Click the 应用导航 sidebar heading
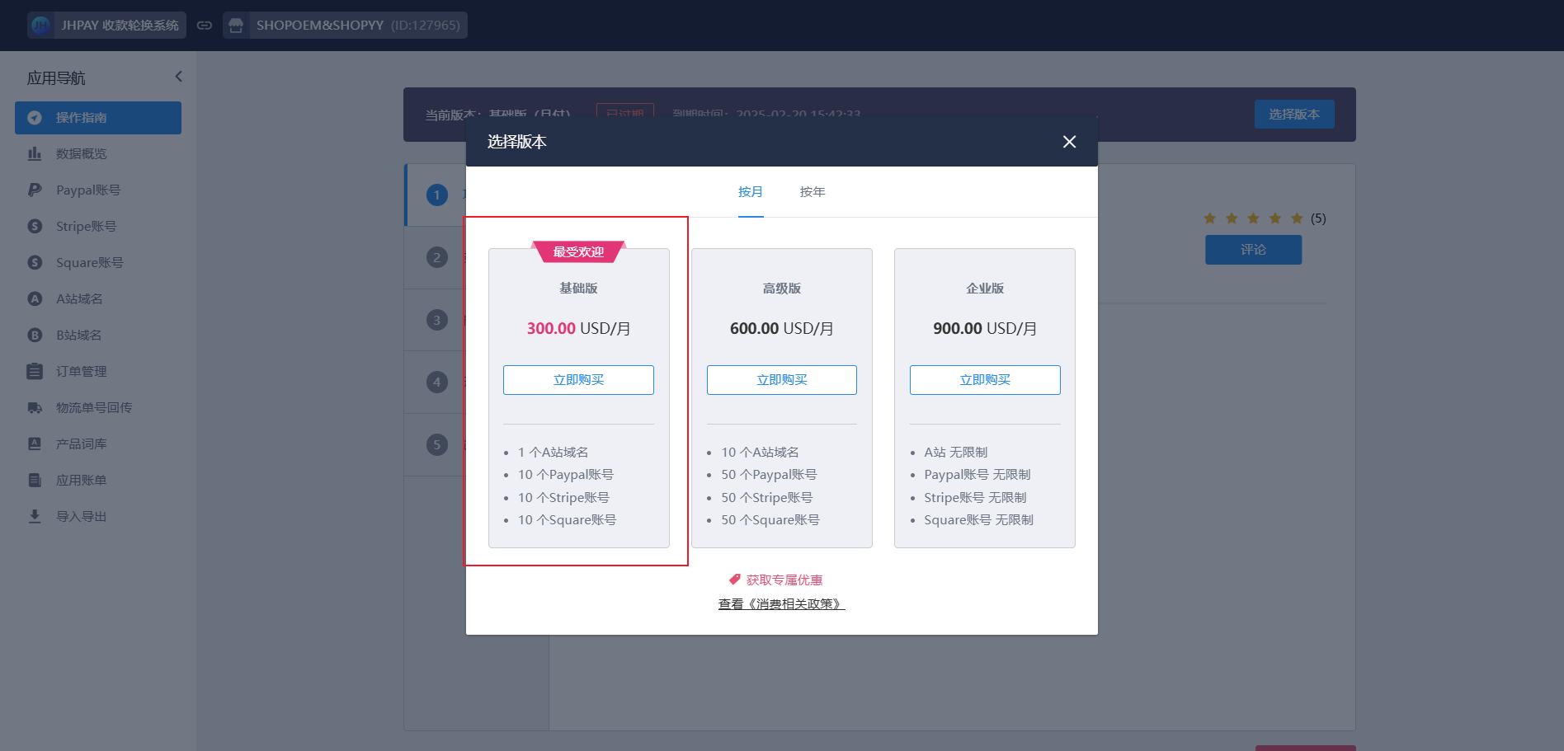This screenshot has height=751, width=1564. click(56, 78)
